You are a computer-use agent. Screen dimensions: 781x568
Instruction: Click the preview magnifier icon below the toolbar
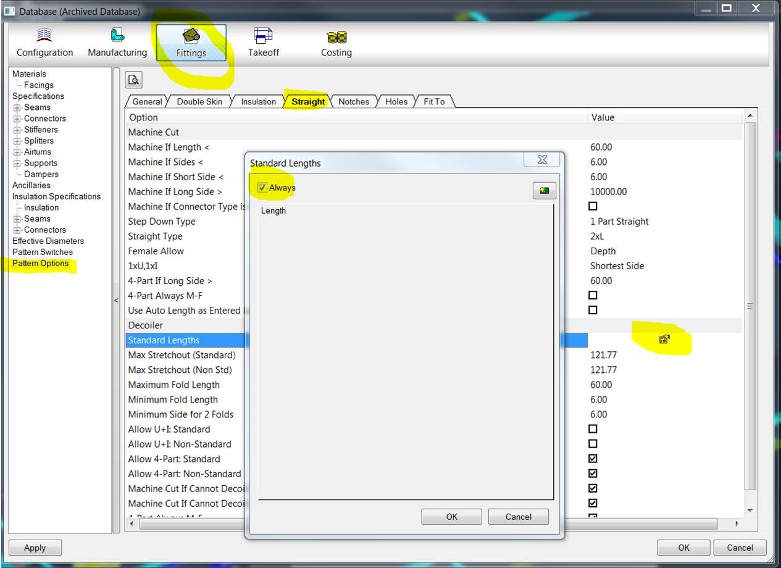133,80
